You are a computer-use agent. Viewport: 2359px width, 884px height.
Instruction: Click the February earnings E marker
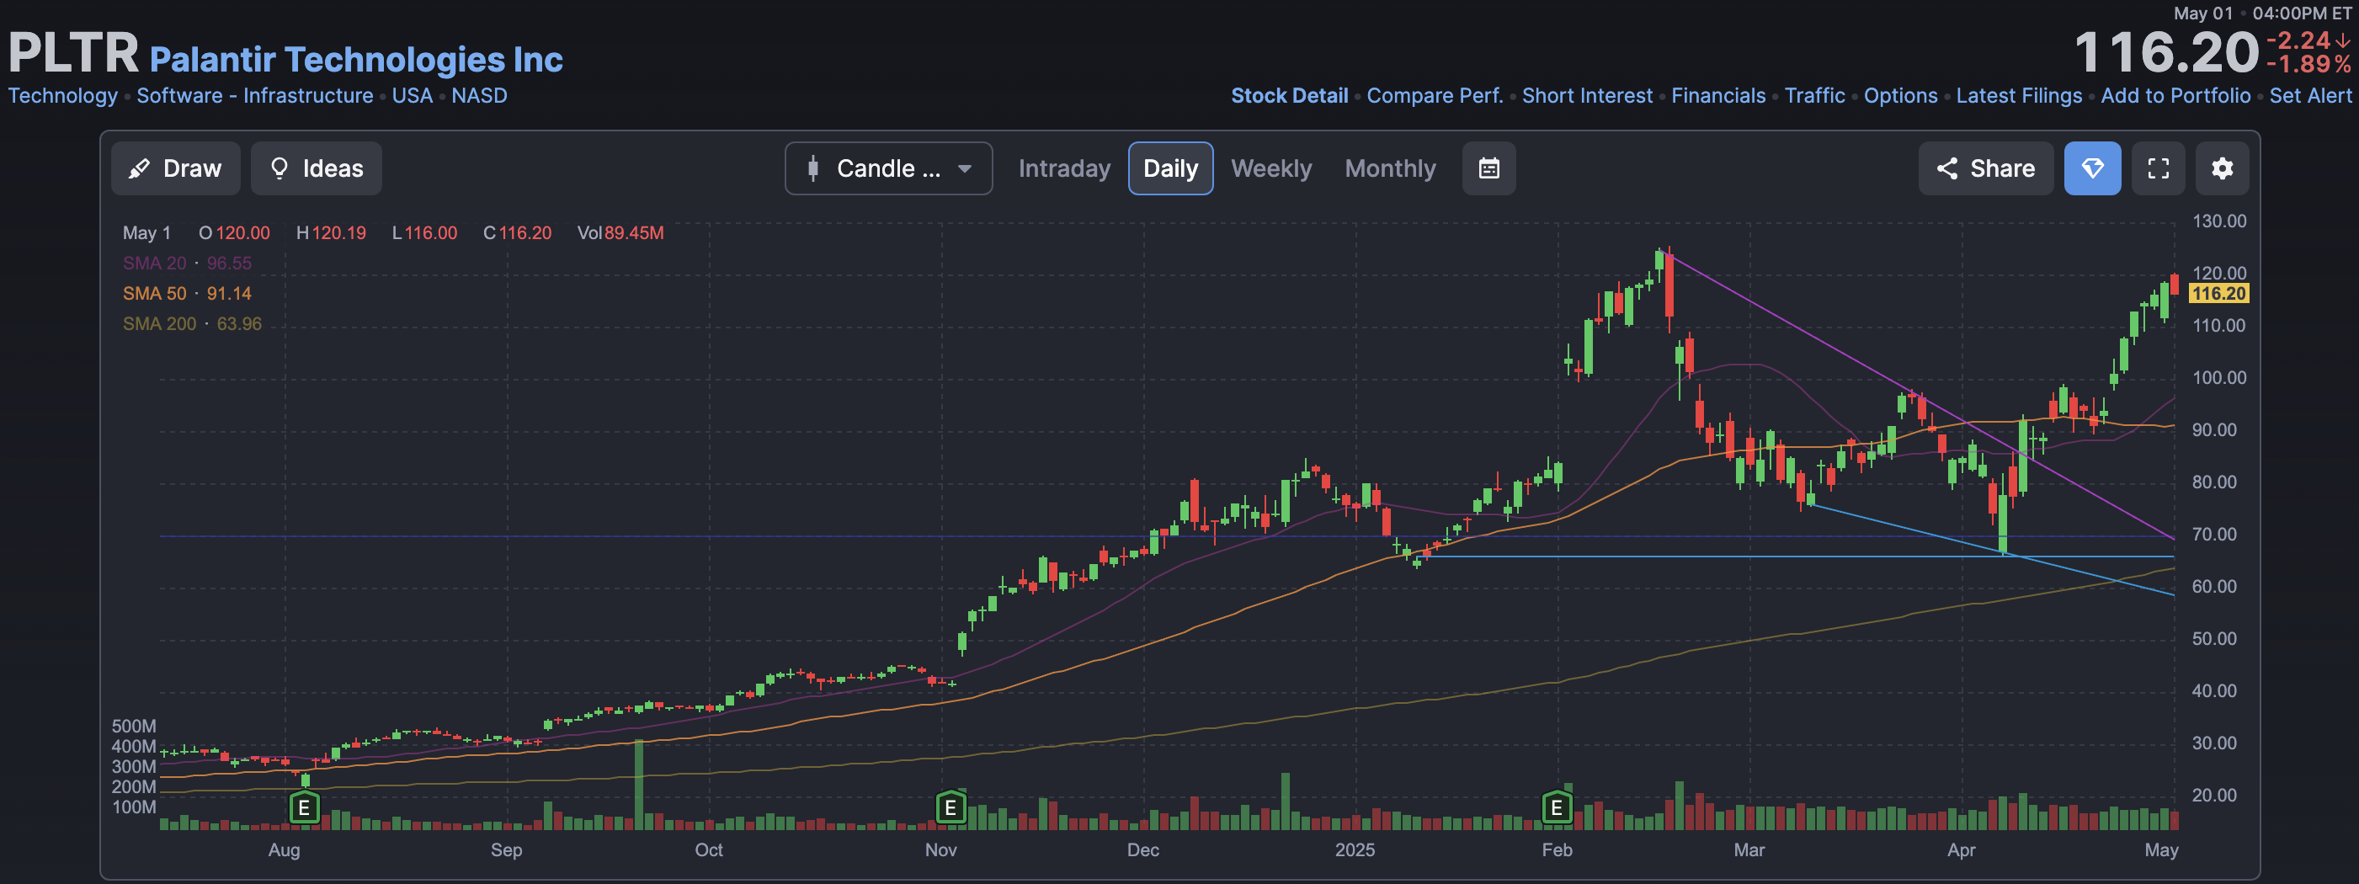1556,808
